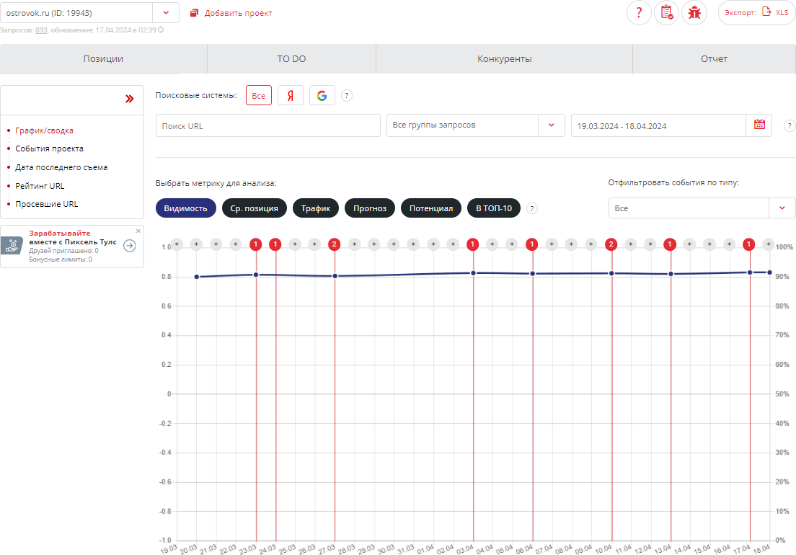Click the arrow icon in Пиксель Тулс promo
Image resolution: width=796 pixels, height=555 pixels.
point(130,246)
